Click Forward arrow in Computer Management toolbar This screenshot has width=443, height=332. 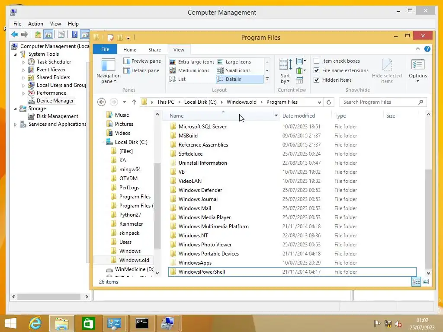point(25,35)
